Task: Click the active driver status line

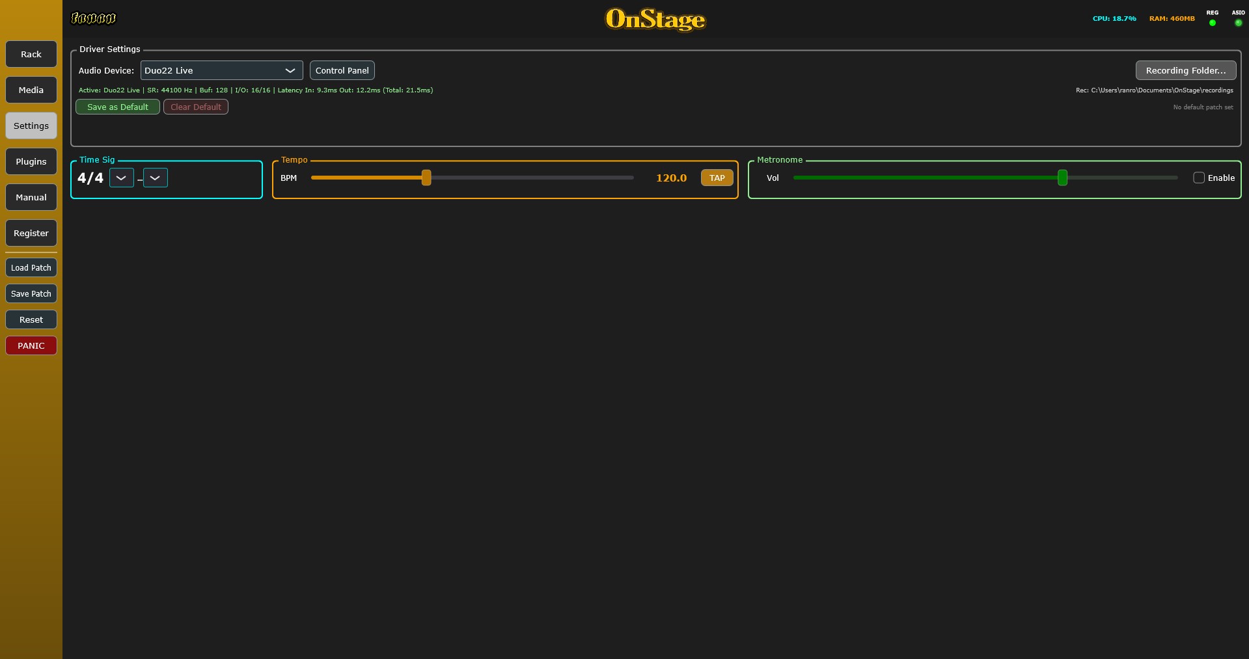Action: (x=256, y=90)
